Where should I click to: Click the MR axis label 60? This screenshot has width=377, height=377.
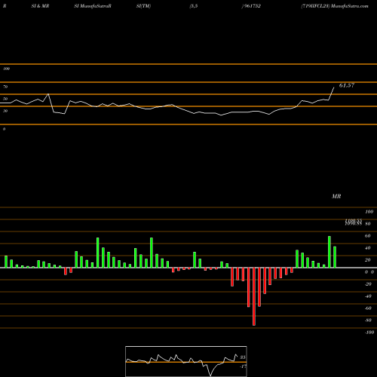368,236
